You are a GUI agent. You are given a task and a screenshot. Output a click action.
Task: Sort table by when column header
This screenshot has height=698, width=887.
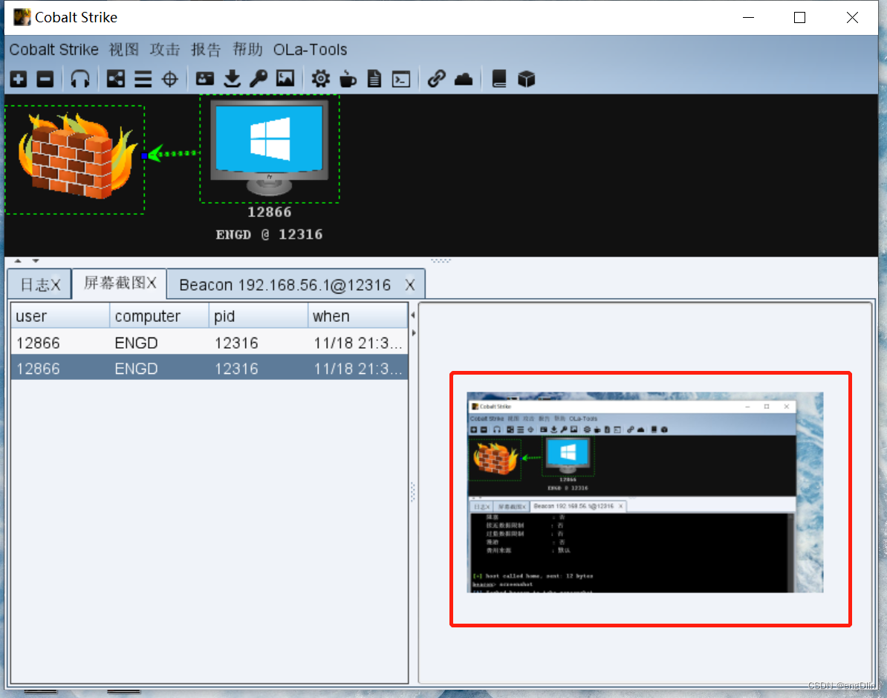[357, 316]
